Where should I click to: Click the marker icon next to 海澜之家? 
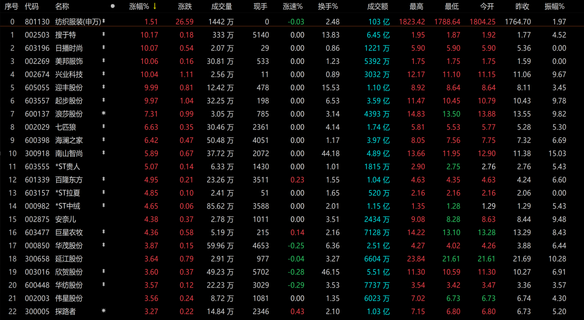(103, 140)
